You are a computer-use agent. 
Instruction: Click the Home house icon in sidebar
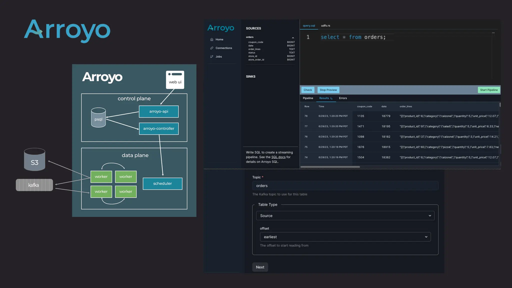212,39
